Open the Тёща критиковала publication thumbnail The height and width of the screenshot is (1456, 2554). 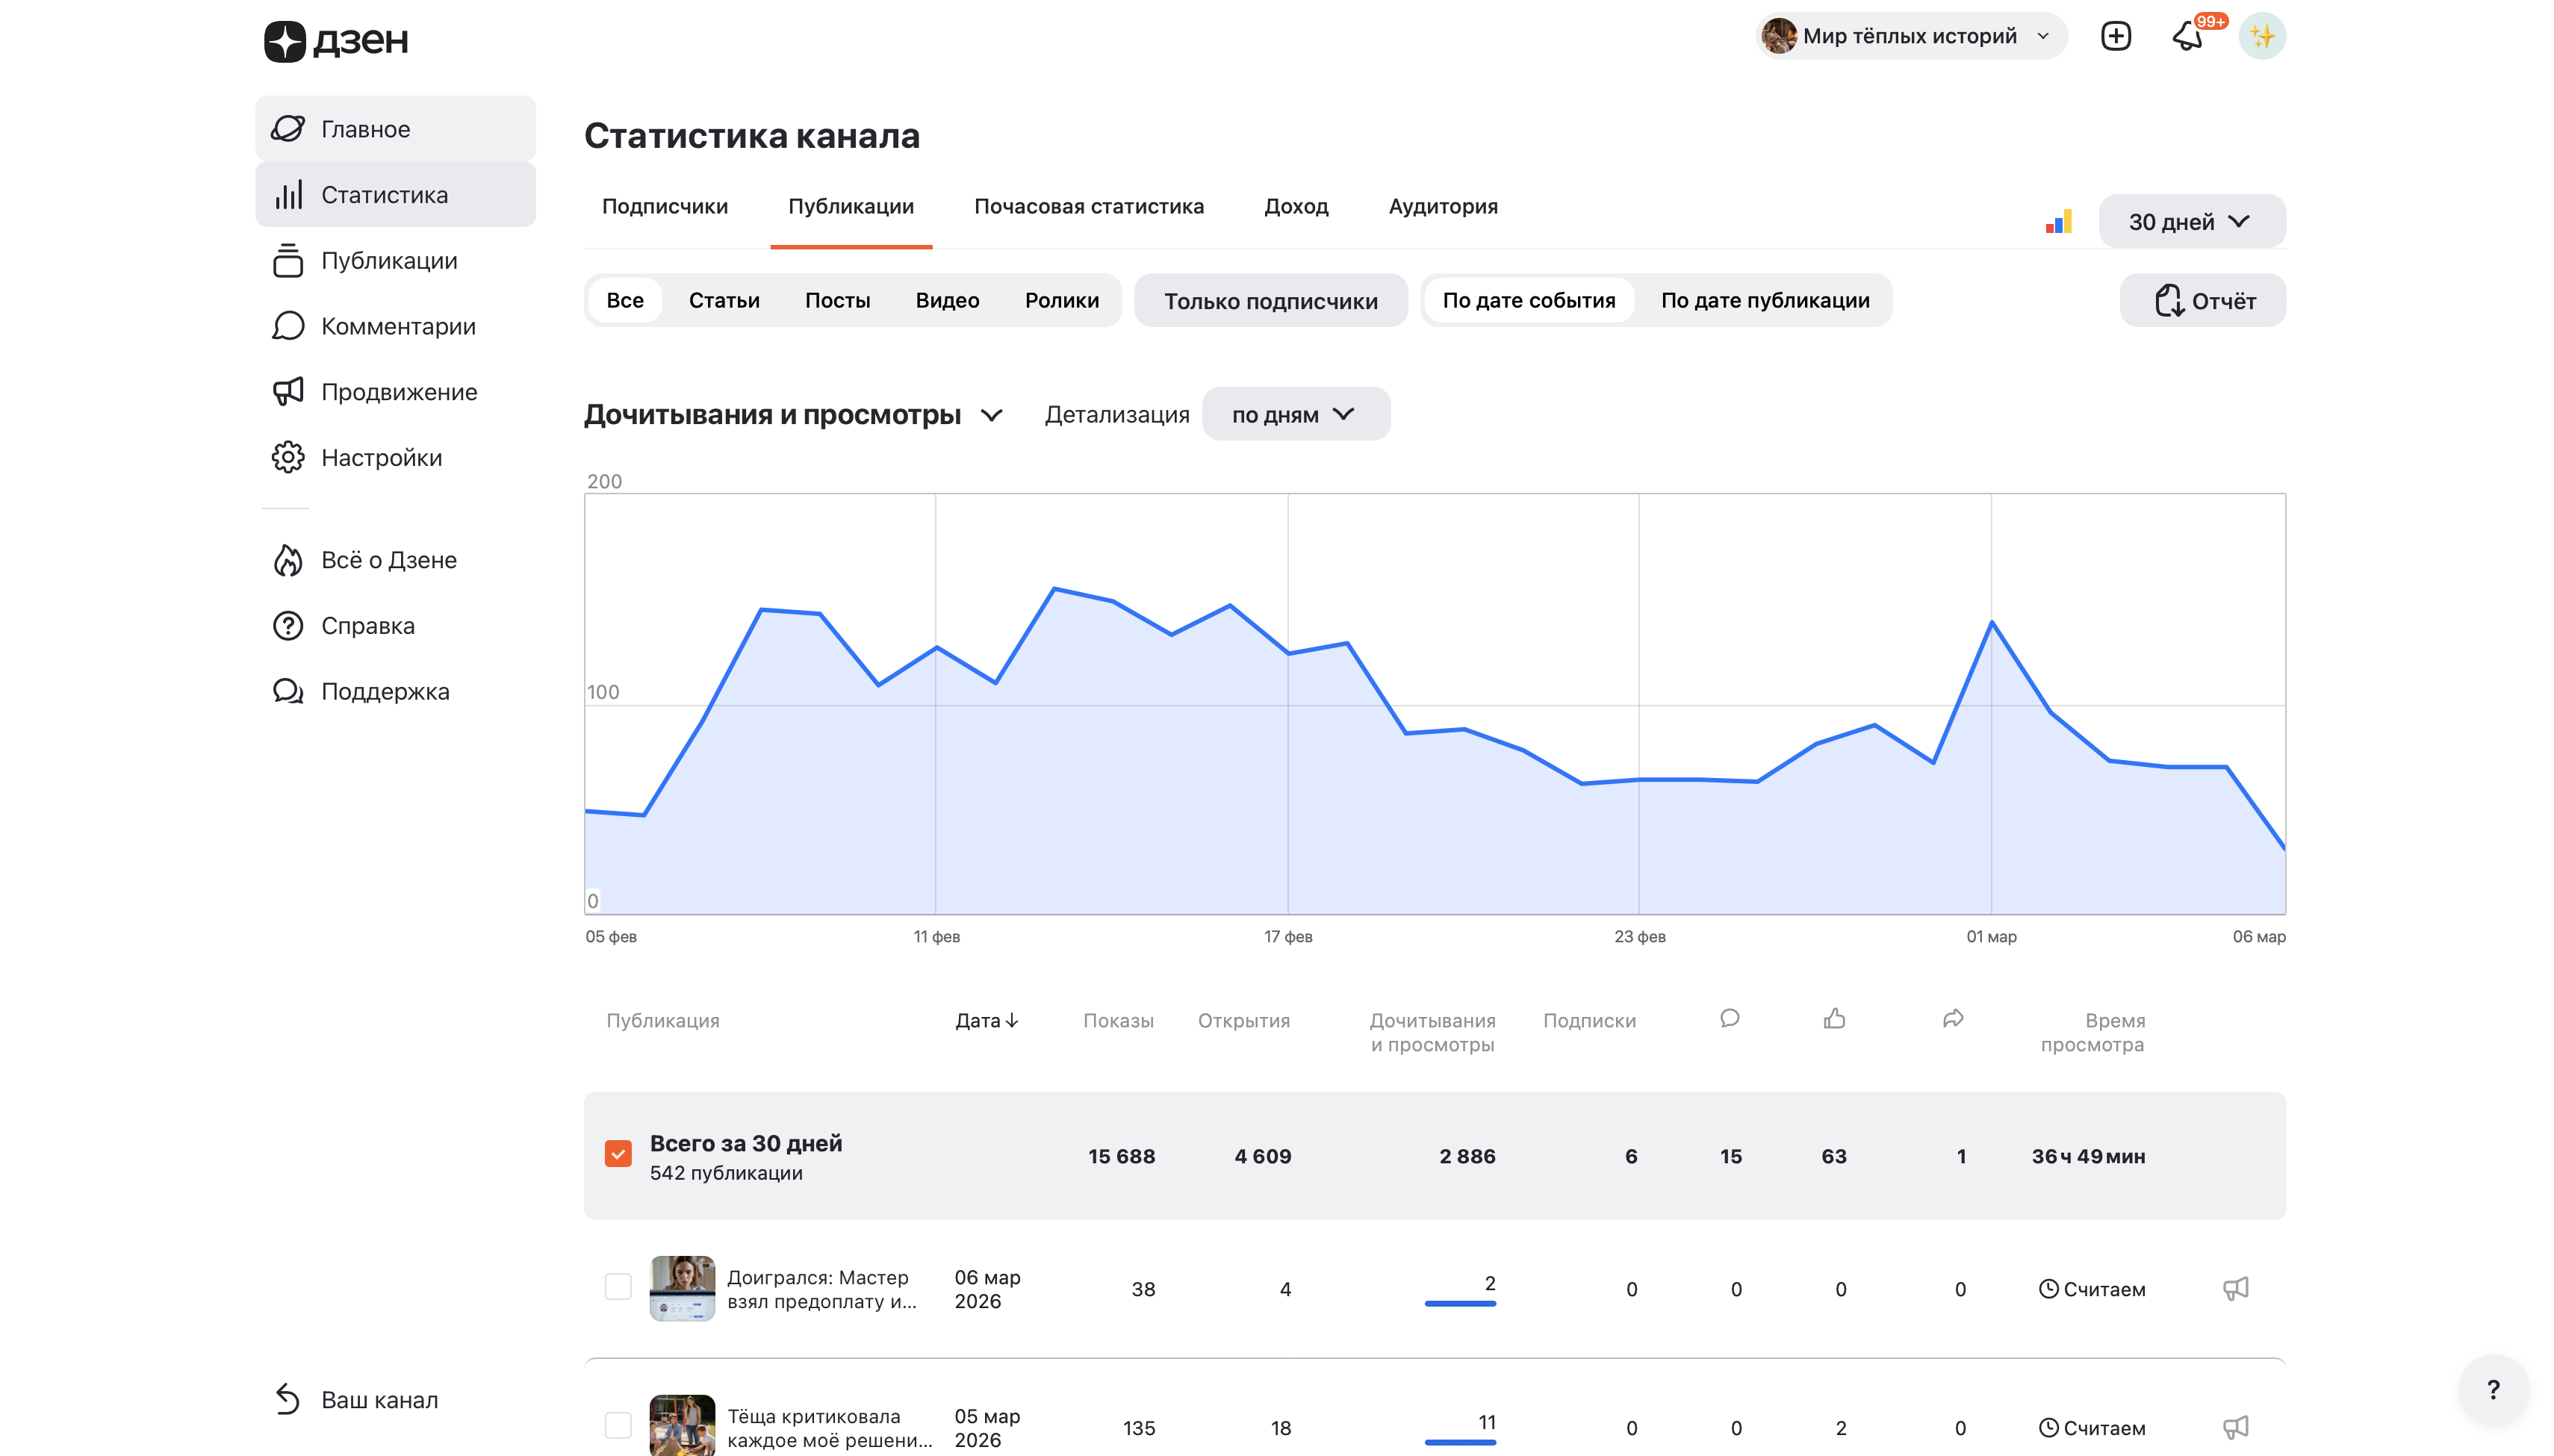pyautogui.click(x=682, y=1425)
